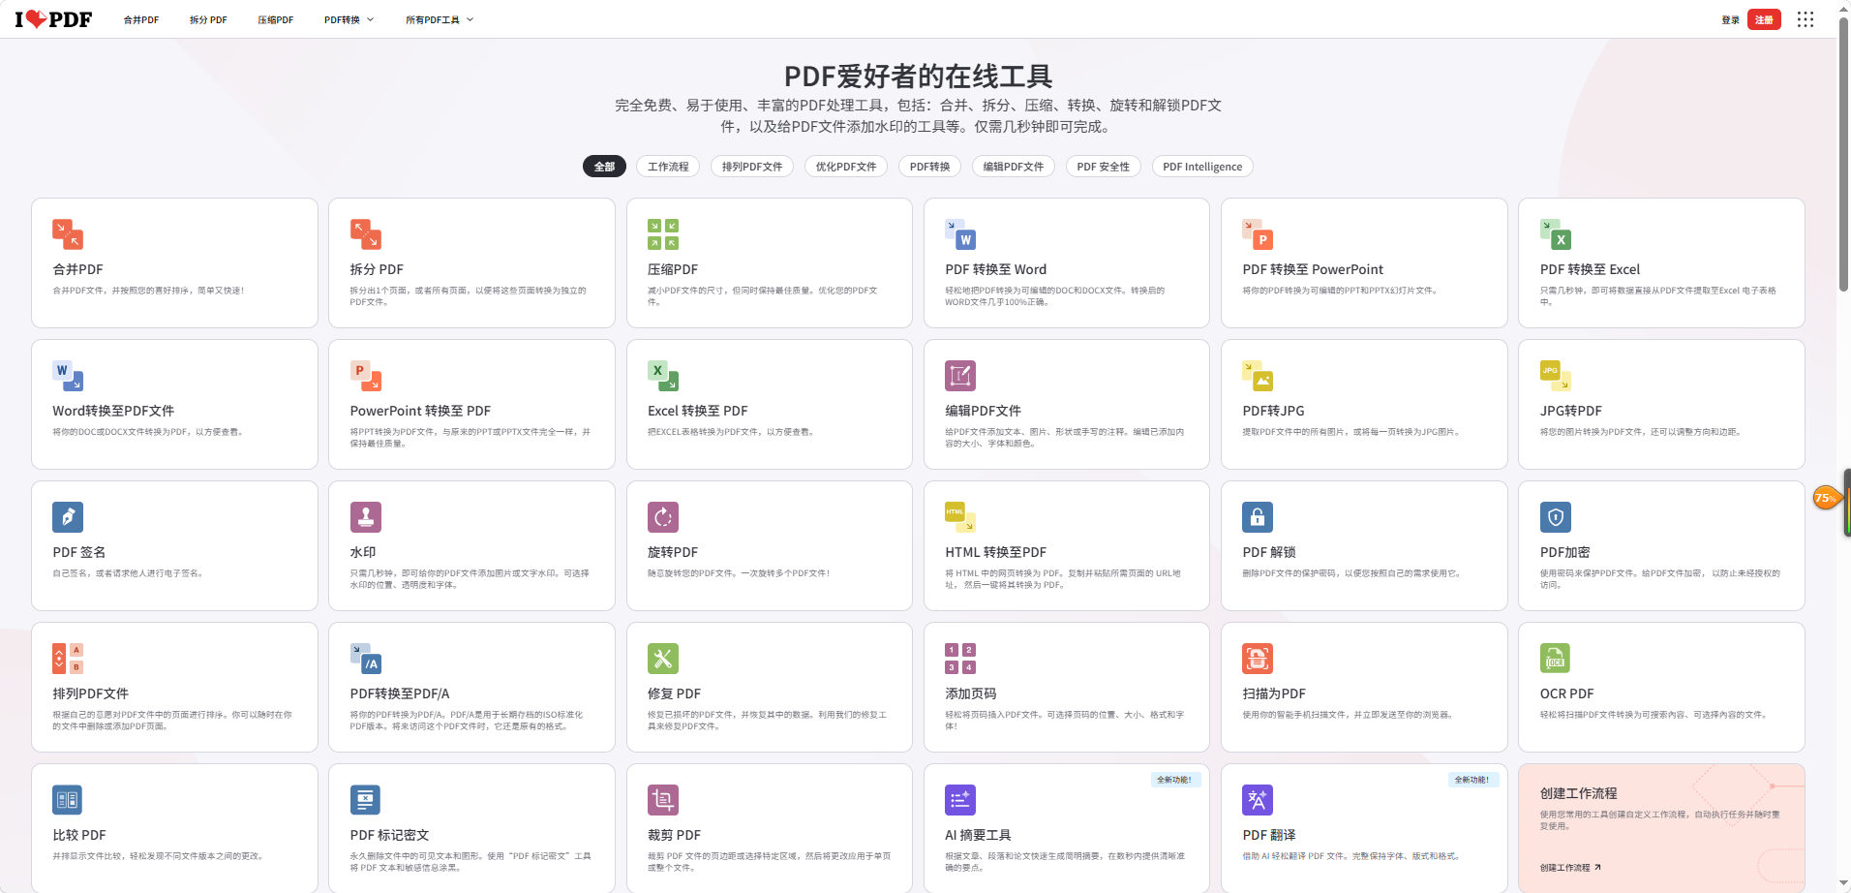Expand the 所有PDF工具 dropdown menu
Screen dimensions: 1851x893
(440, 19)
